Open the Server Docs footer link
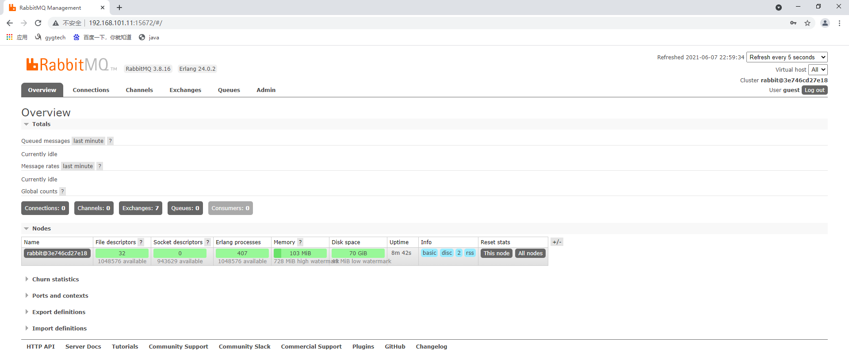This screenshot has height=353, width=849. click(x=83, y=346)
